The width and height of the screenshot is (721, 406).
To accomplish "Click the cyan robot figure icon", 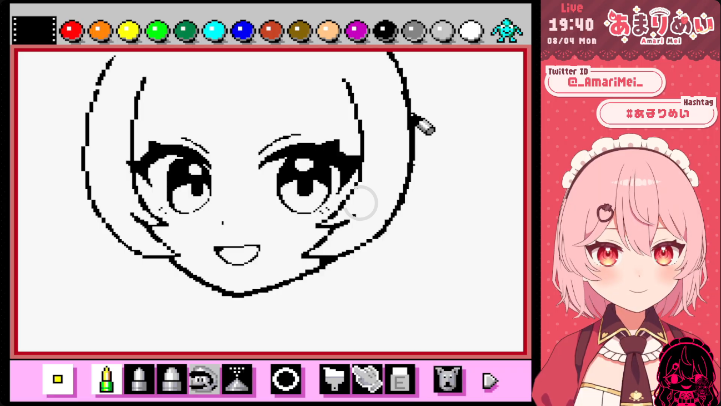I will [506, 31].
